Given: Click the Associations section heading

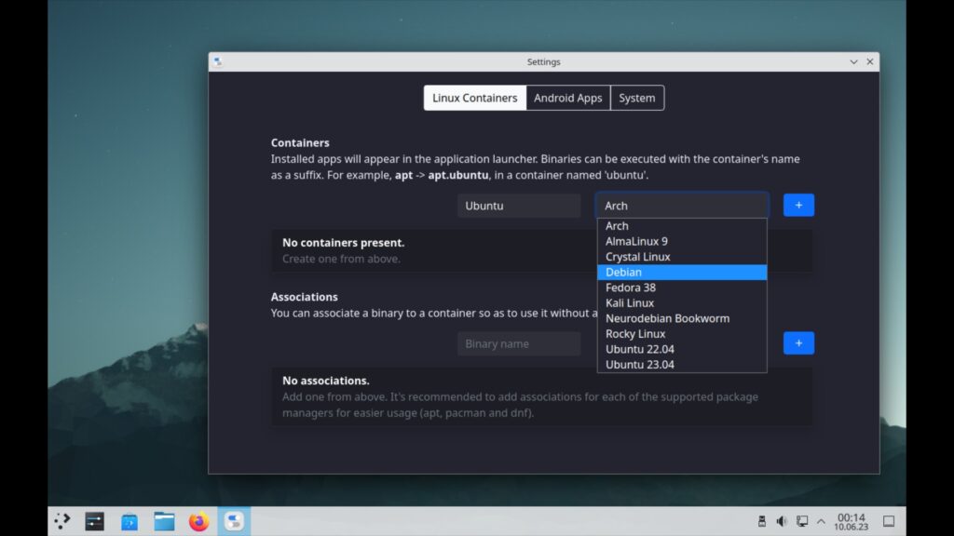Looking at the screenshot, I should [x=305, y=297].
